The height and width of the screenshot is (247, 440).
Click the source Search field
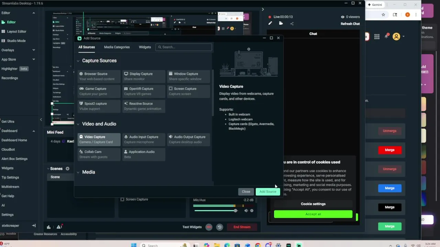pyautogui.click(x=184, y=47)
